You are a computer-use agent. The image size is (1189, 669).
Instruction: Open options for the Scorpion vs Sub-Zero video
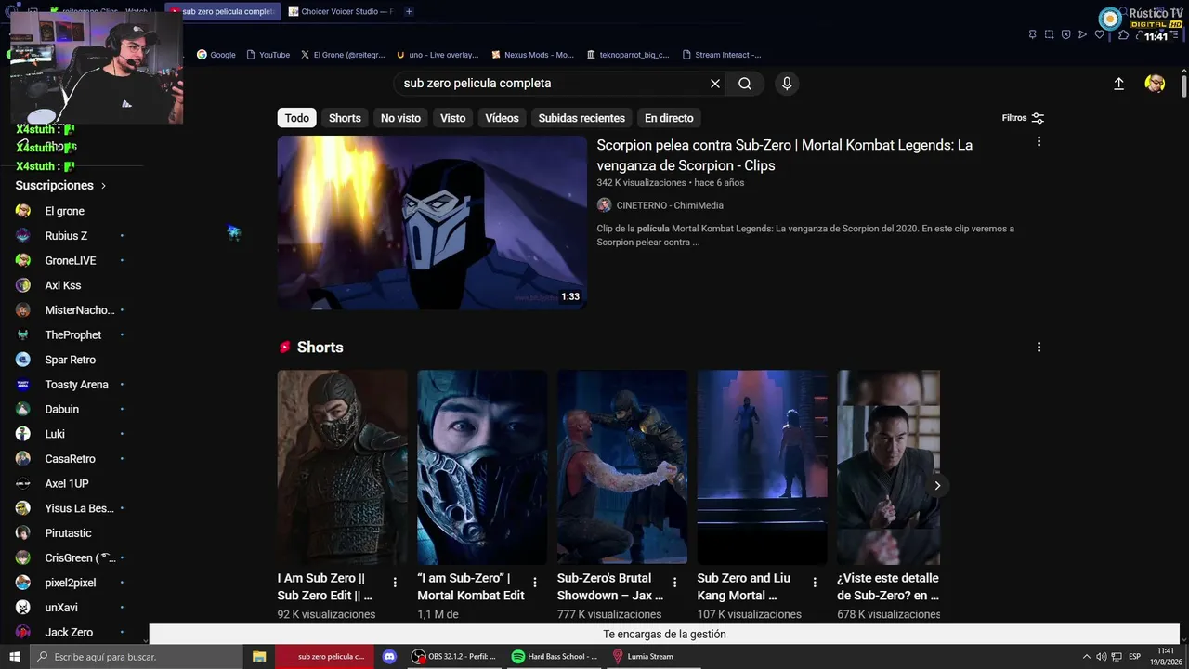pos(1039,142)
